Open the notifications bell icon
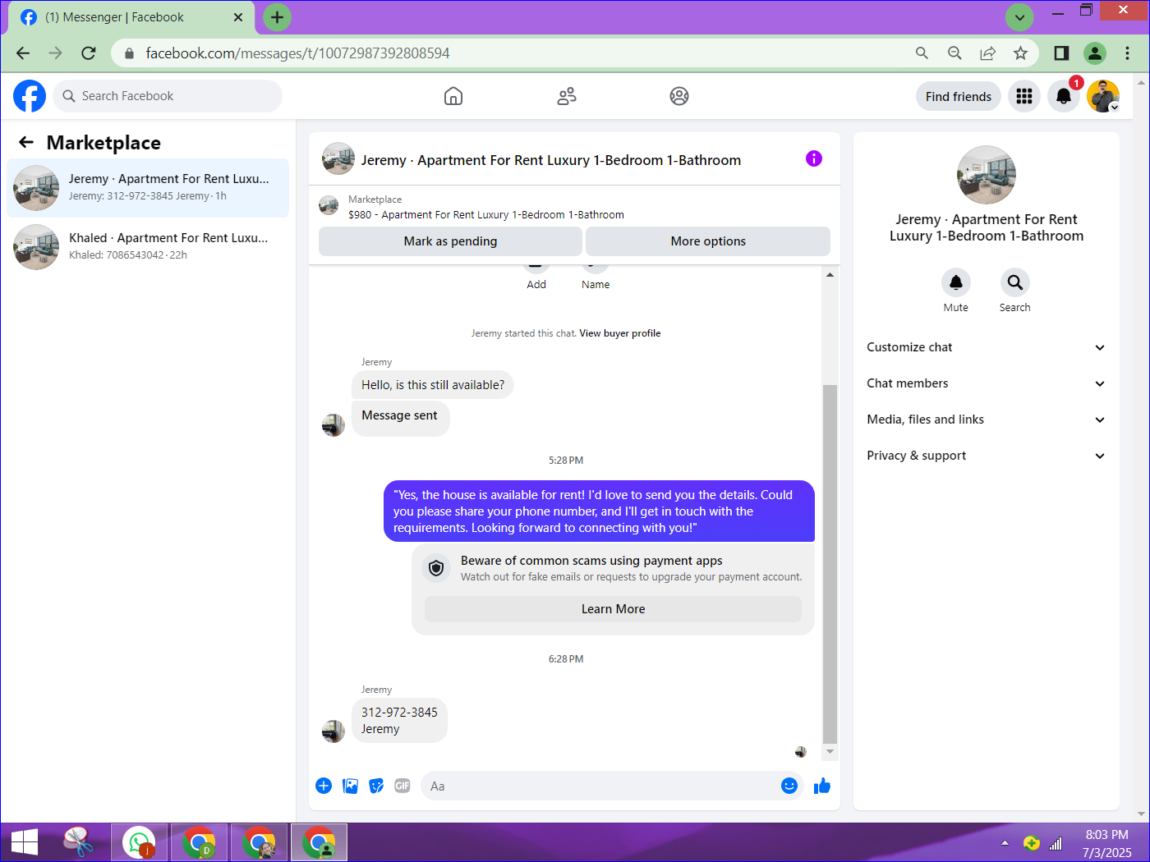Image resolution: width=1150 pixels, height=862 pixels. click(1064, 96)
